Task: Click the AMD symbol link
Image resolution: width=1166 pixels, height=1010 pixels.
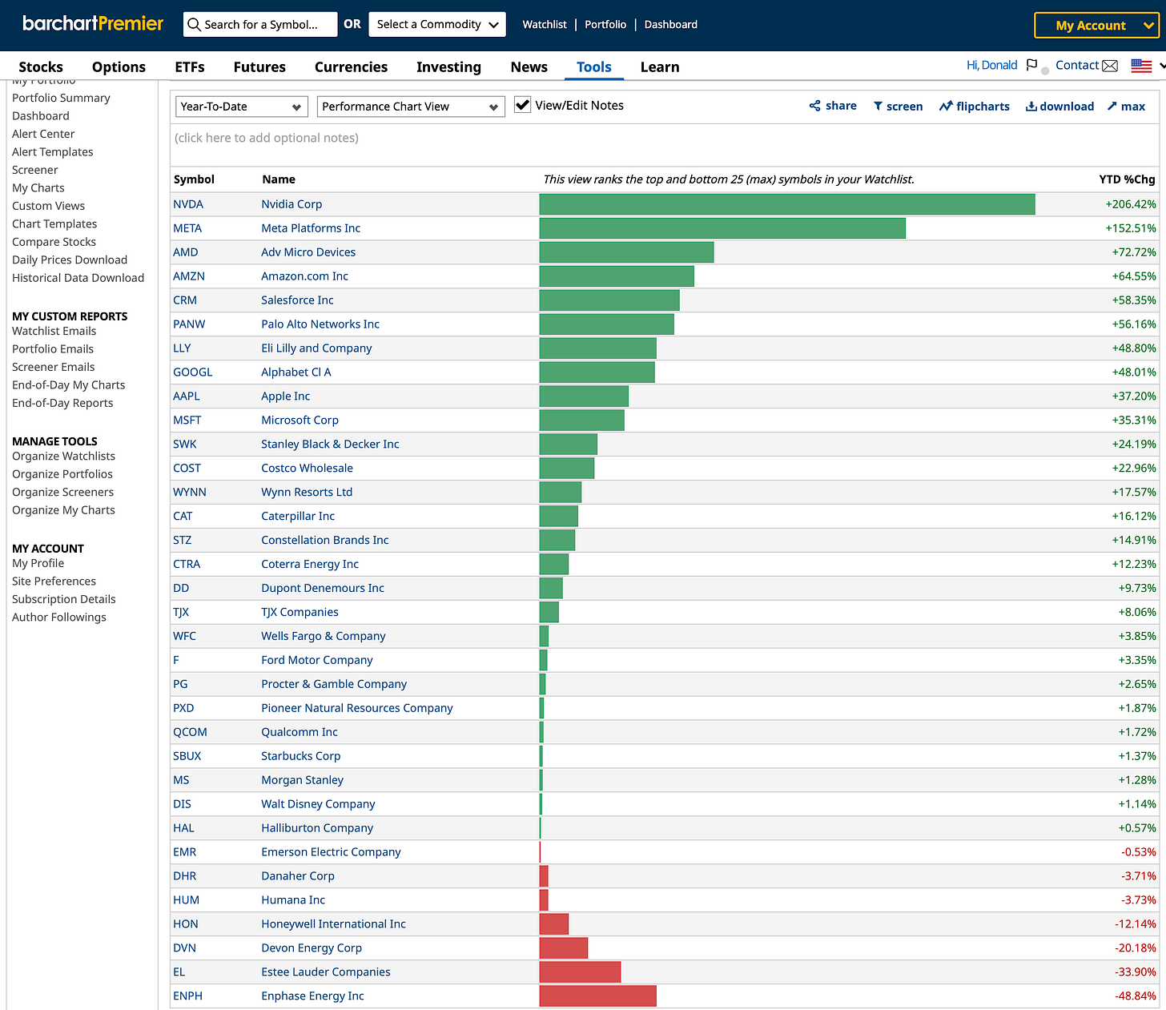Action: point(186,252)
